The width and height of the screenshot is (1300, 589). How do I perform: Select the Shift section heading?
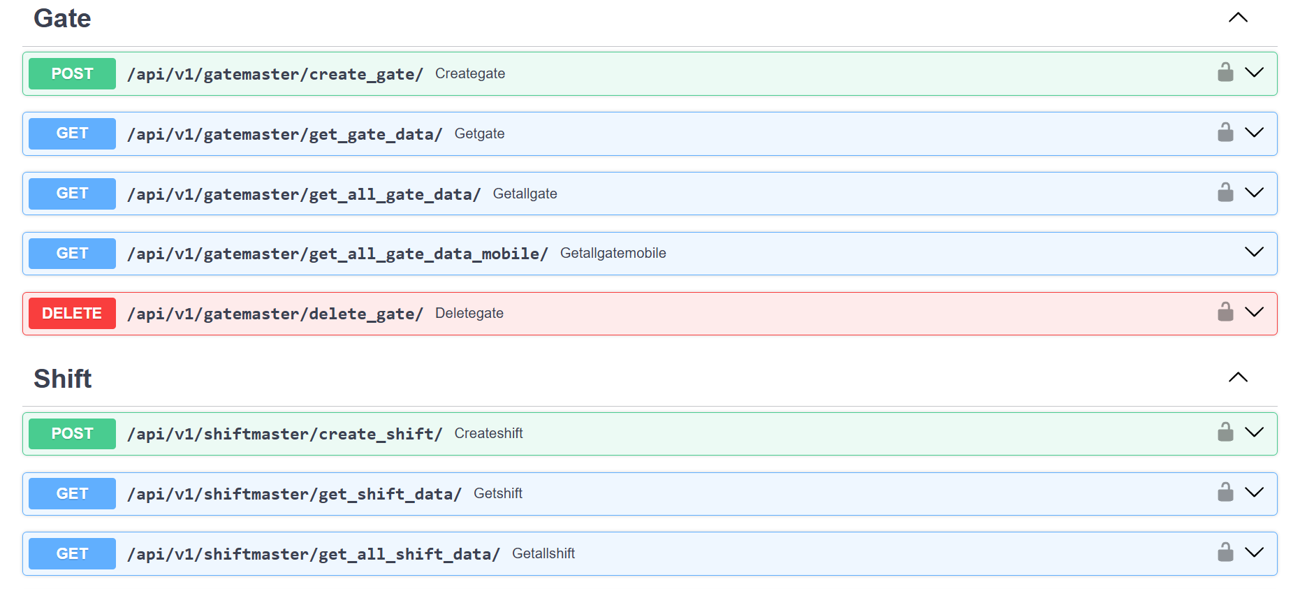(x=63, y=379)
